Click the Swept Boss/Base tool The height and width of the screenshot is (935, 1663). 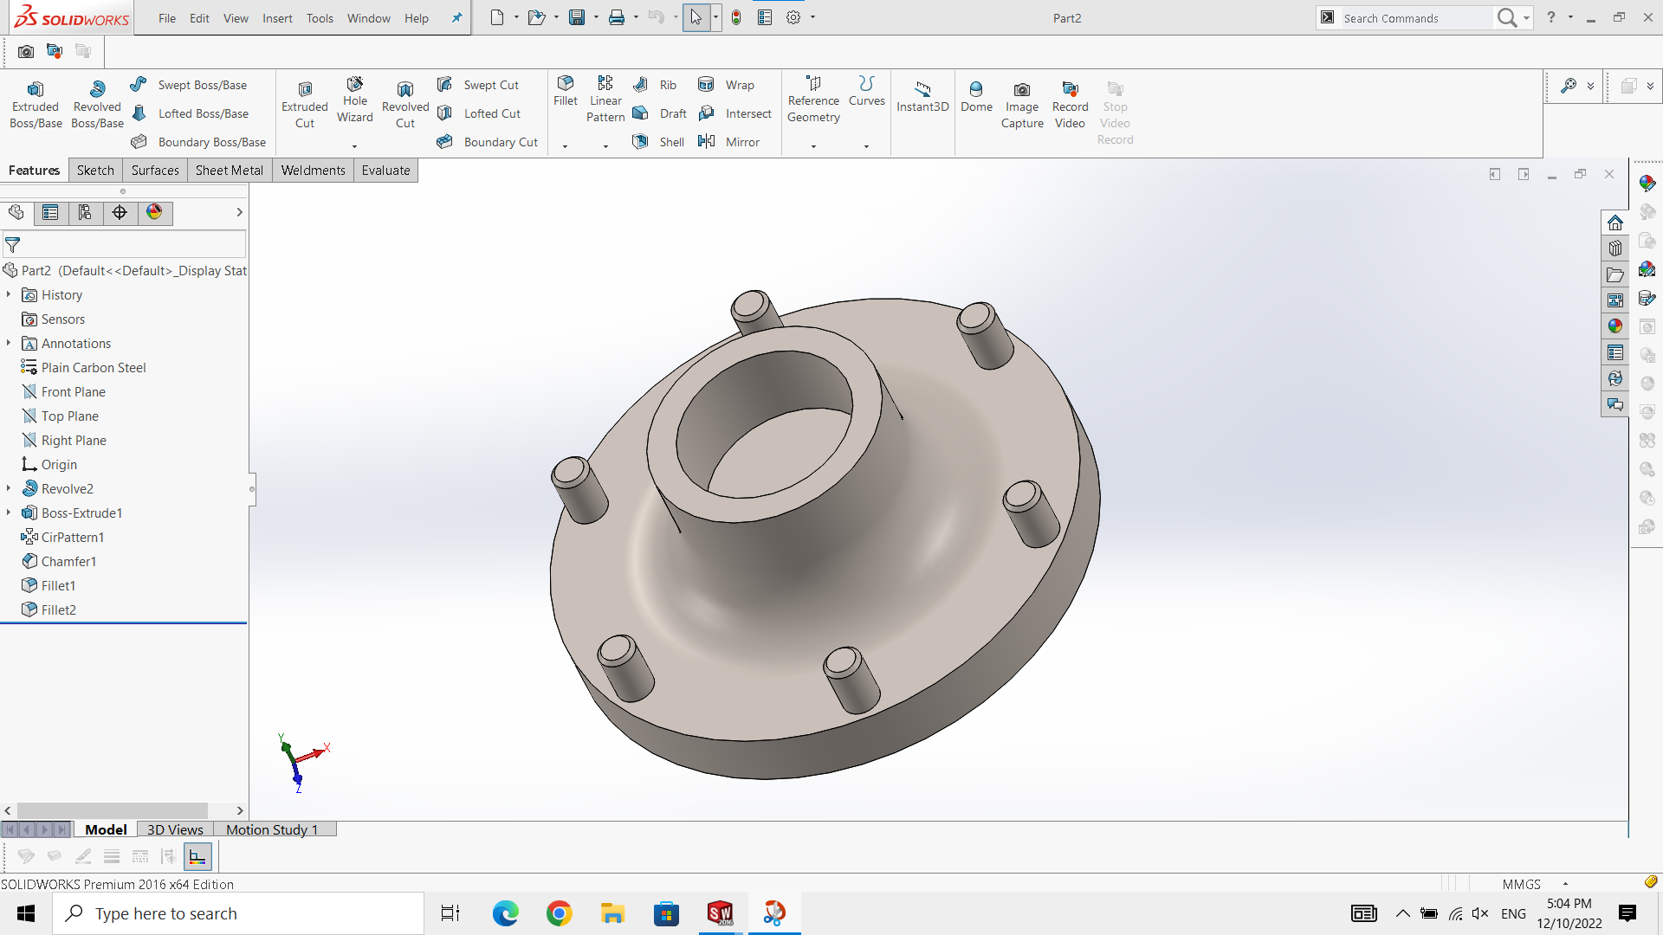coord(189,85)
